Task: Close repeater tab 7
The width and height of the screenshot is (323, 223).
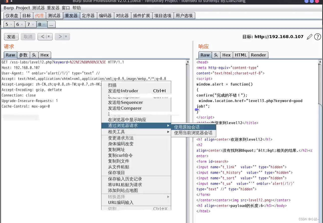Action: tap(33, 25)
